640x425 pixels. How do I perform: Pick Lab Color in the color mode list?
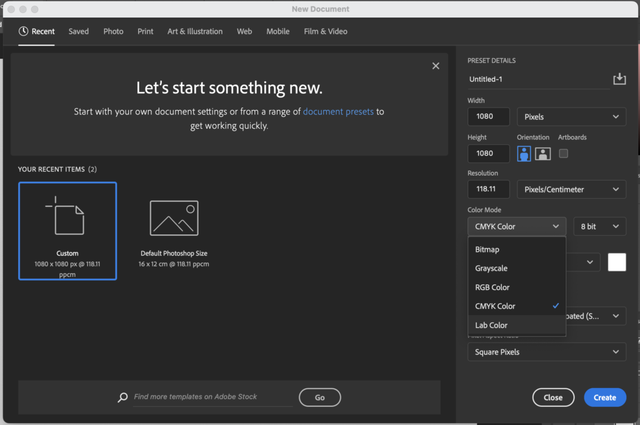(x=491, y=325)
